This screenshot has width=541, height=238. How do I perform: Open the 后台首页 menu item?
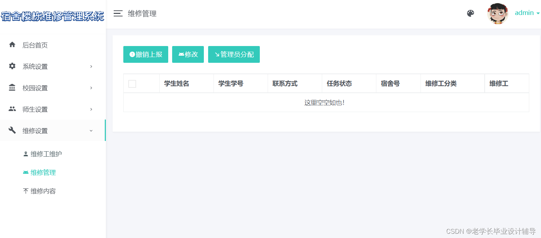tap(53, 45)
